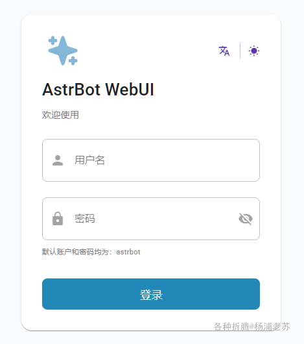Toggle the sun light/dark theme icon
This screenshot has width=304, height=344.
click(x=254, y=51)
